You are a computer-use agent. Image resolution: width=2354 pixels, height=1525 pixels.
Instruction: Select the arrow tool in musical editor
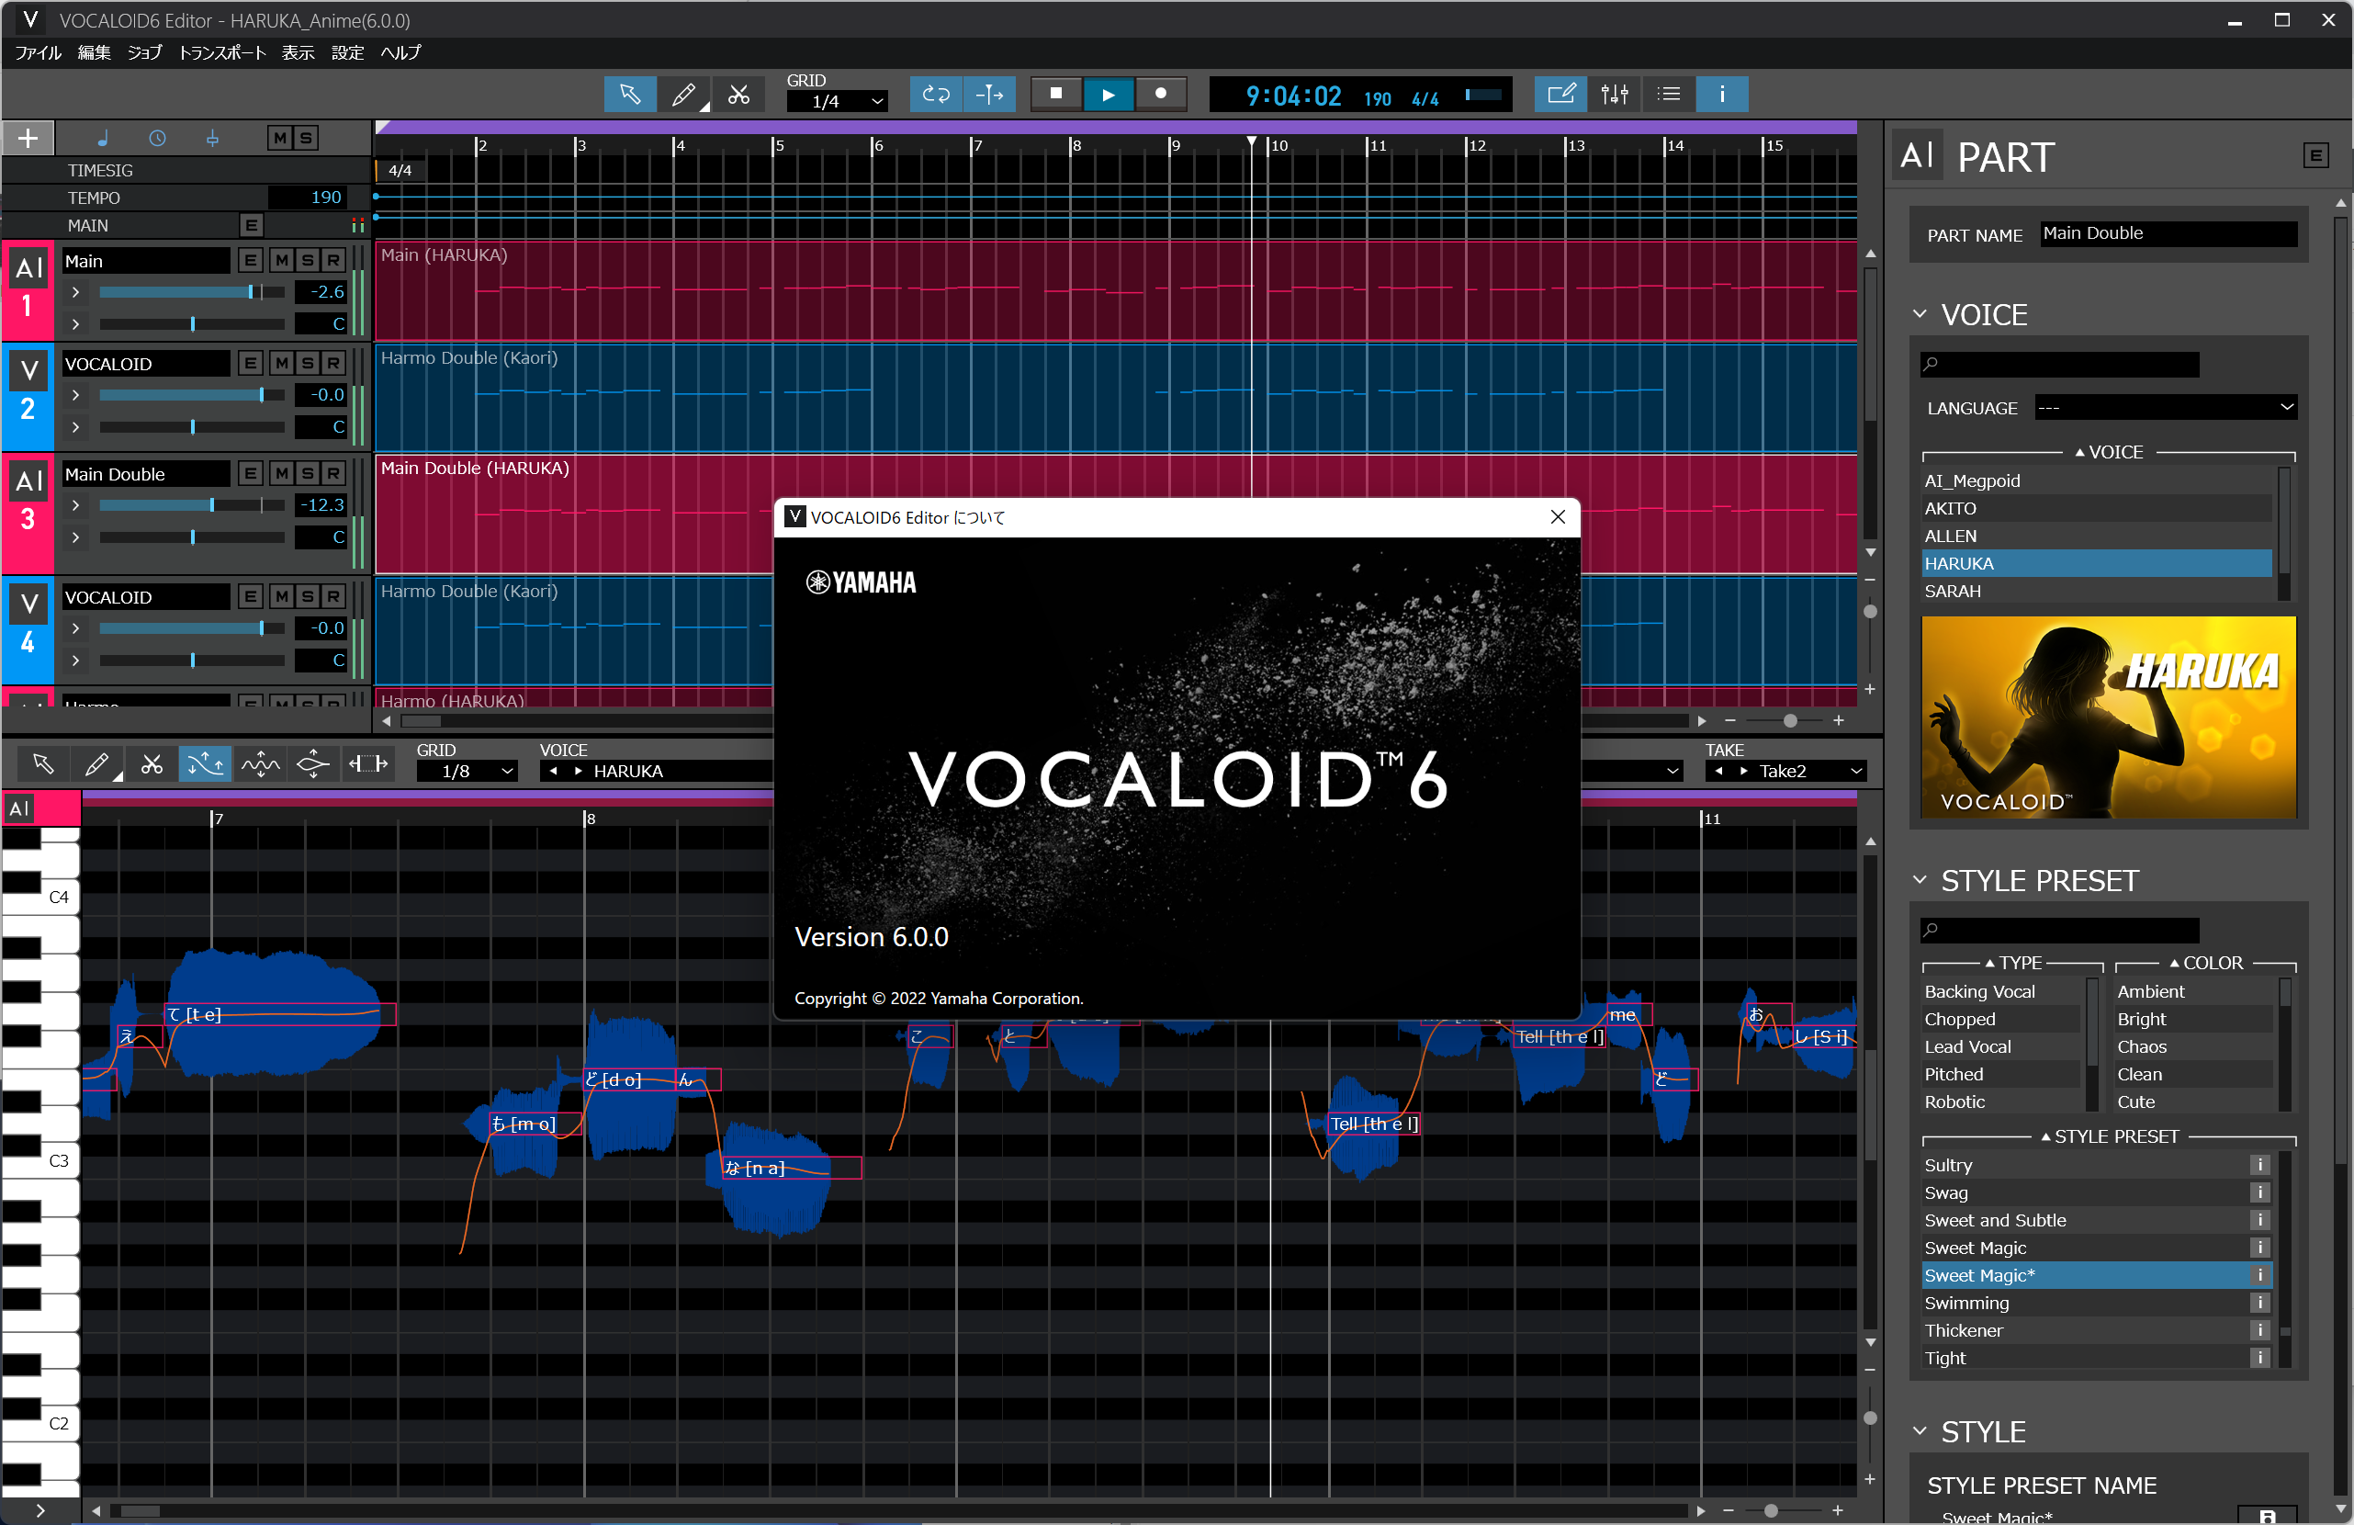pyautogui.click(x=43, y=764)
